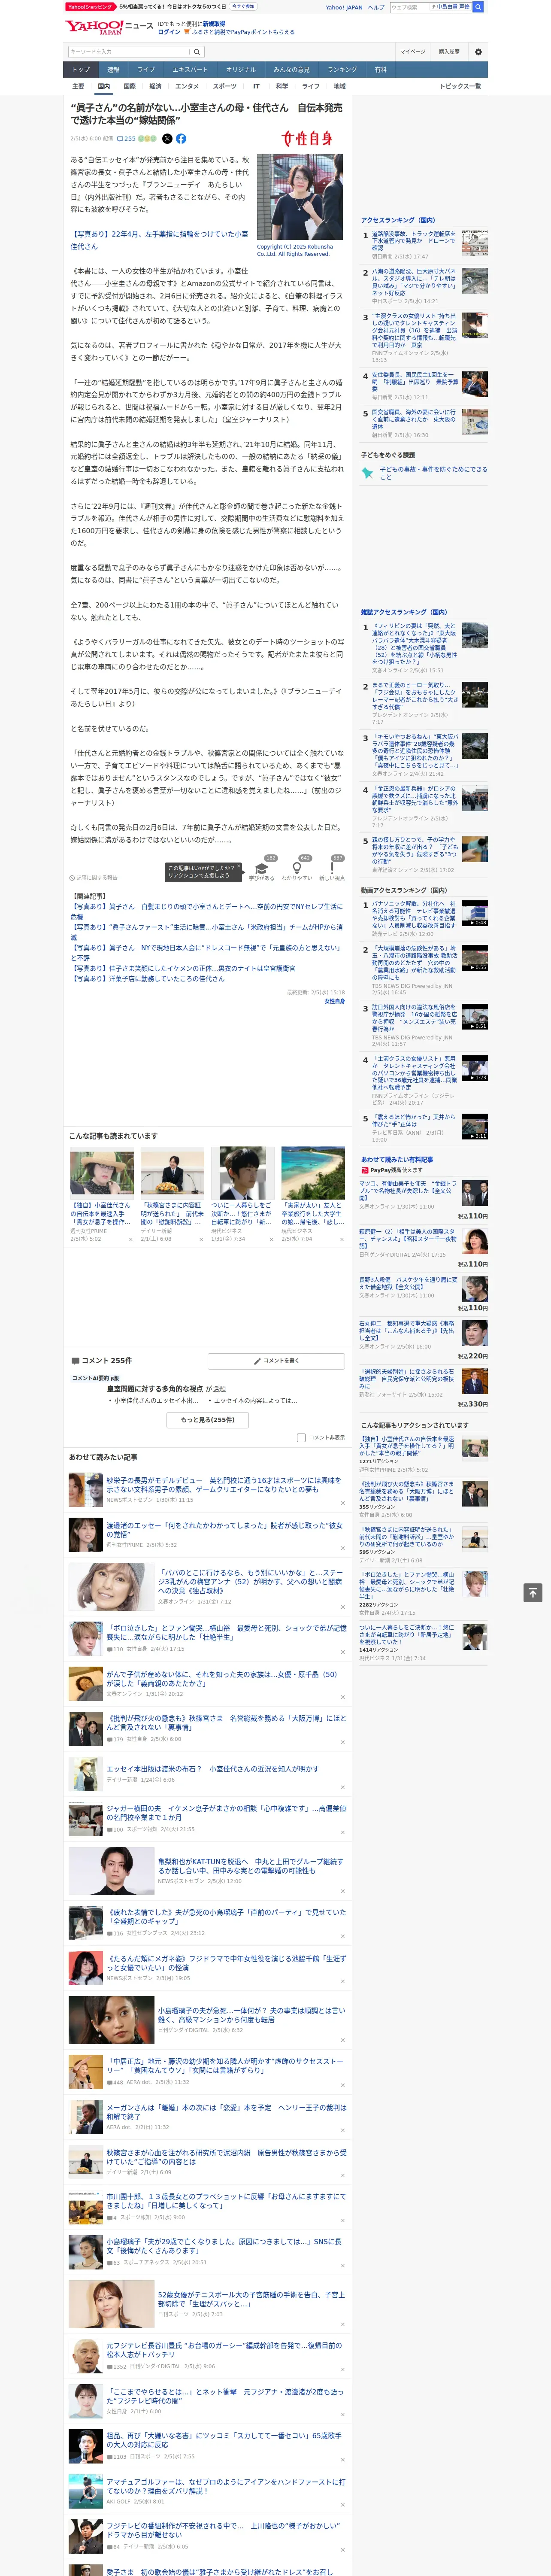Expand comments with もっと見る(255件)
The width and height of the screenshot is (551, 2576).
[208, 1419]
